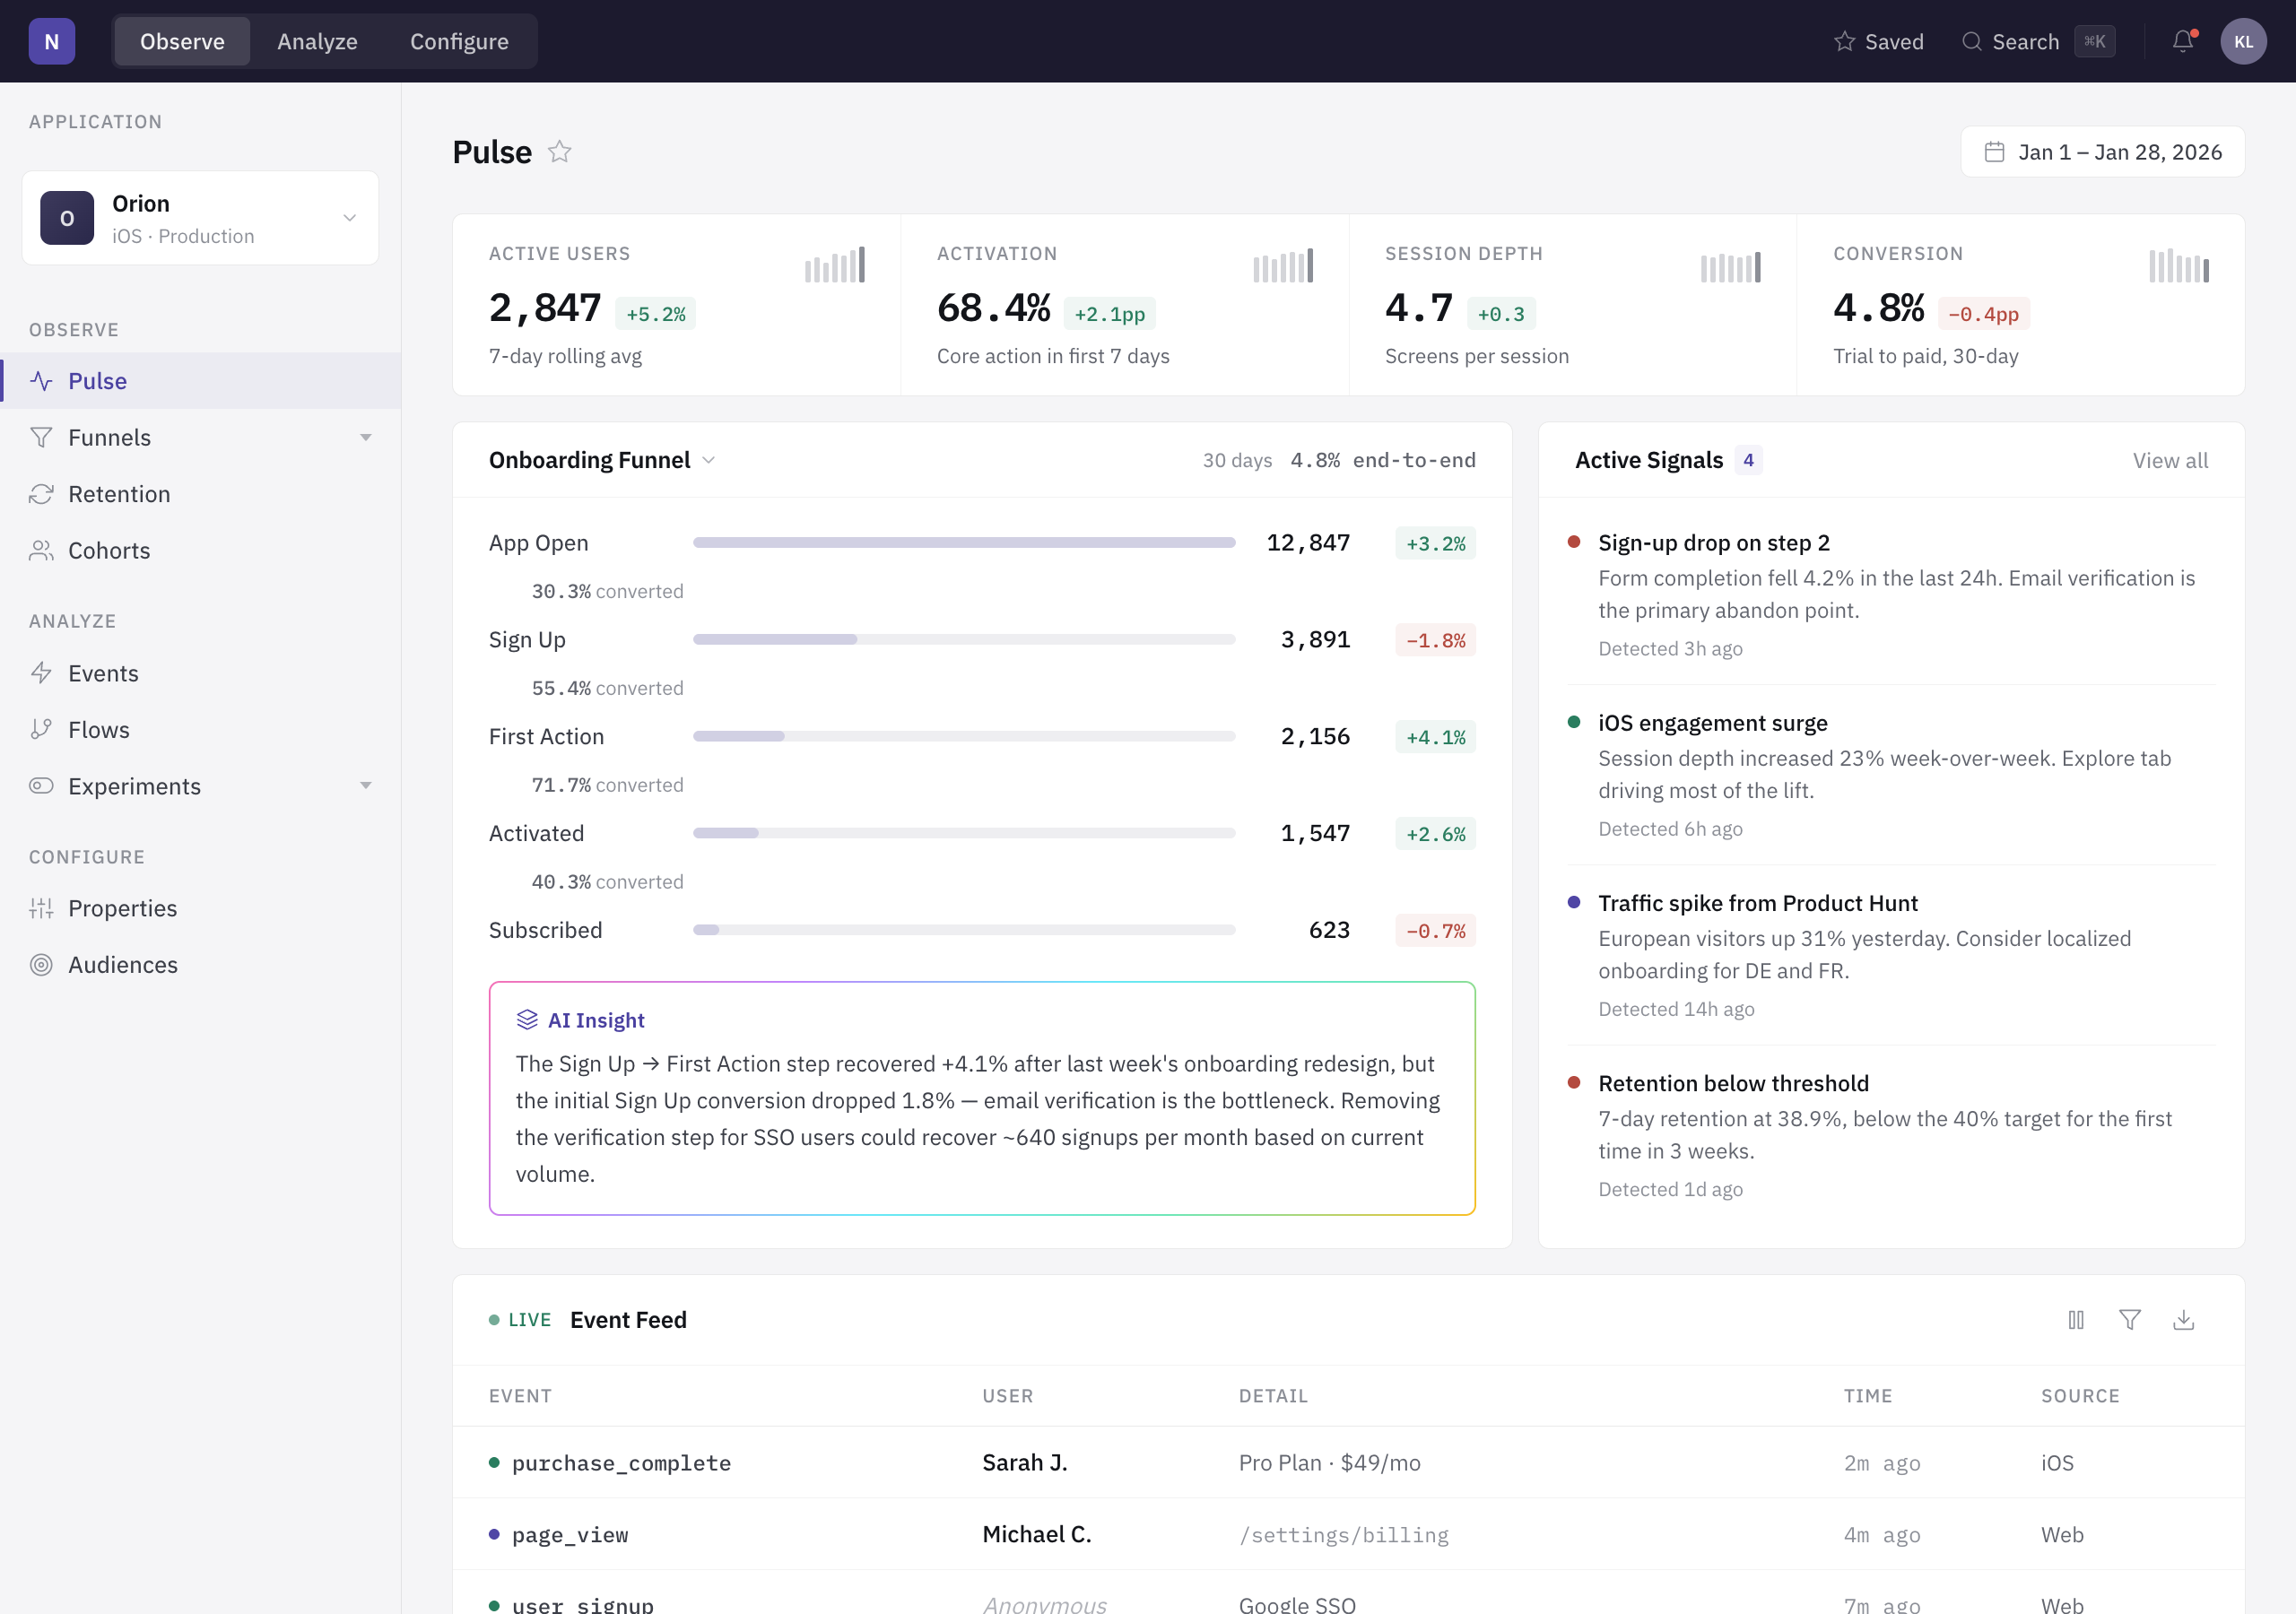Favorite the Pulse page with star icon

[x=560, y=151]
